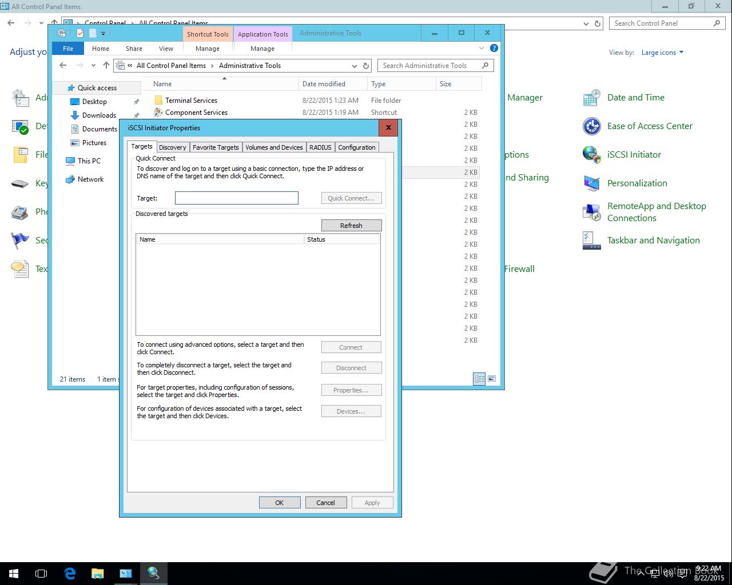Open the Share ribbon tab
The width and height of the screenshot is (732, 585).
click(134, 49)
